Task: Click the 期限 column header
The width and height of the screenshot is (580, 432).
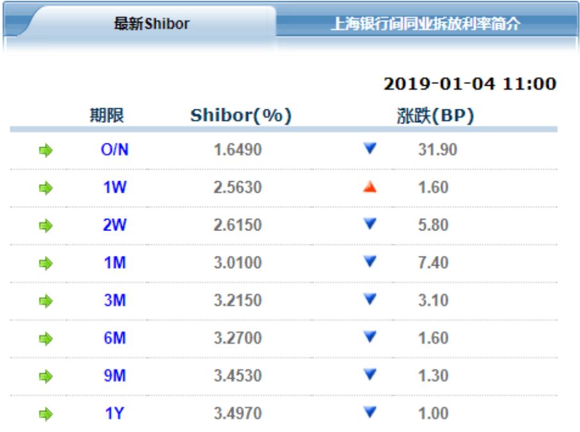Action: 107,115
